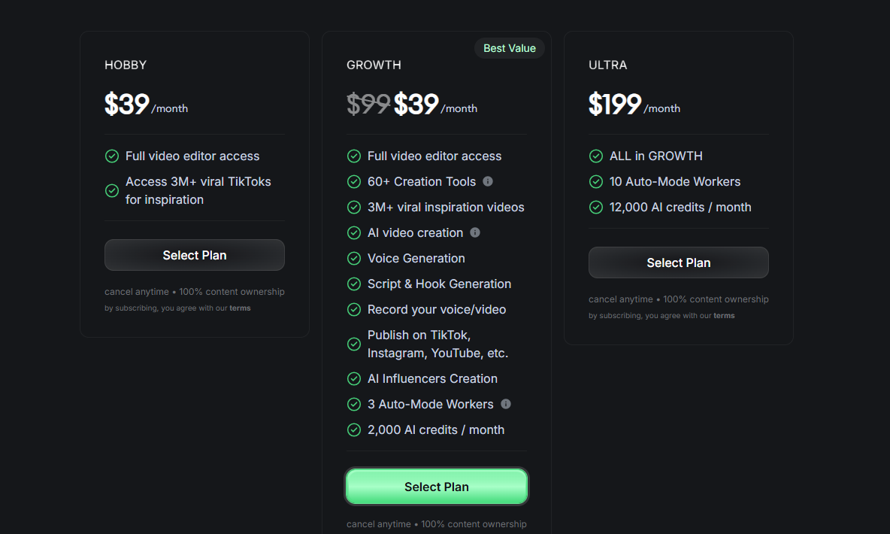Click checkmark icon next to ALL in GROWTH
The height and width of the screenshot is (534, 890).
pos(596,156)
